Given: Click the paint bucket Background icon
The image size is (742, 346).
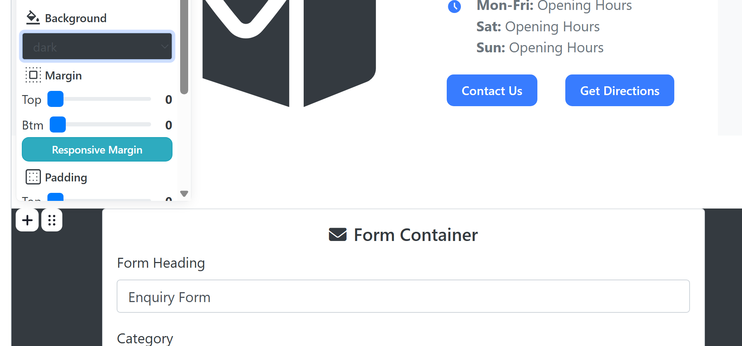Looking at the screenshot, I should pos(33,18).
